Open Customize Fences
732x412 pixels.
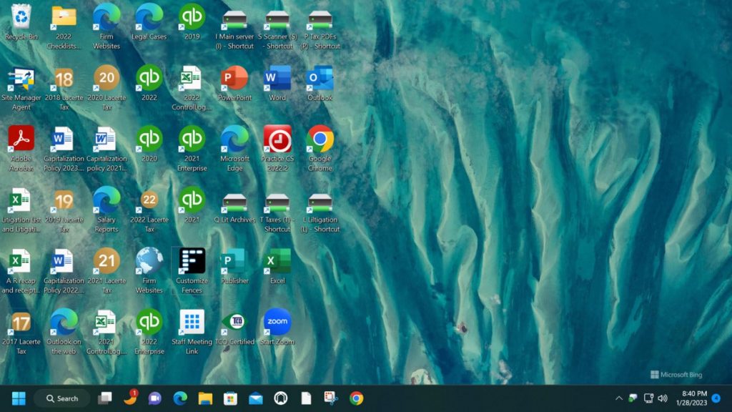coord(191,261)
